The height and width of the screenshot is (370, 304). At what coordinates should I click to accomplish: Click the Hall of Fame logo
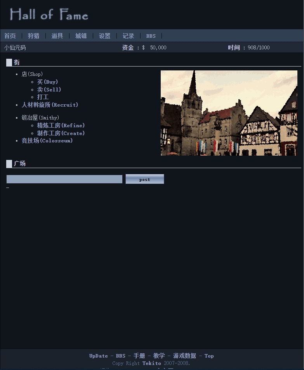[49, 14]
